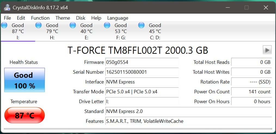Select drive H: status orb at 79 °C
This screenshot has width=276, height=134.
[38, 25]
